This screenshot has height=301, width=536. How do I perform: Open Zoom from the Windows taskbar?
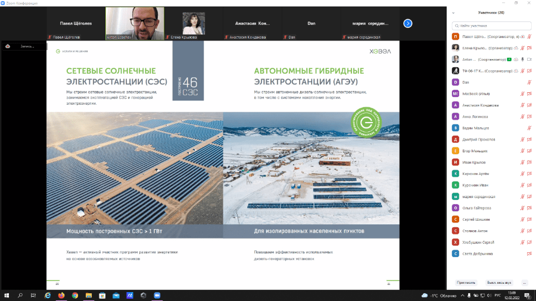click(x=157, y=296)
